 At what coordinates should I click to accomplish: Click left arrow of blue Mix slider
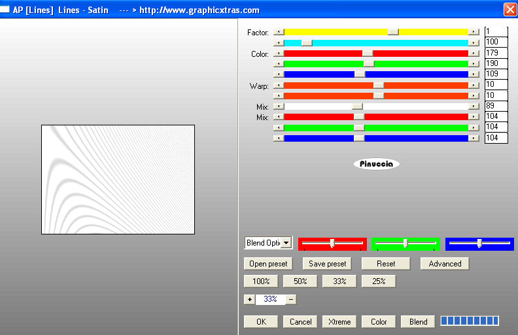tap(279, 138)
